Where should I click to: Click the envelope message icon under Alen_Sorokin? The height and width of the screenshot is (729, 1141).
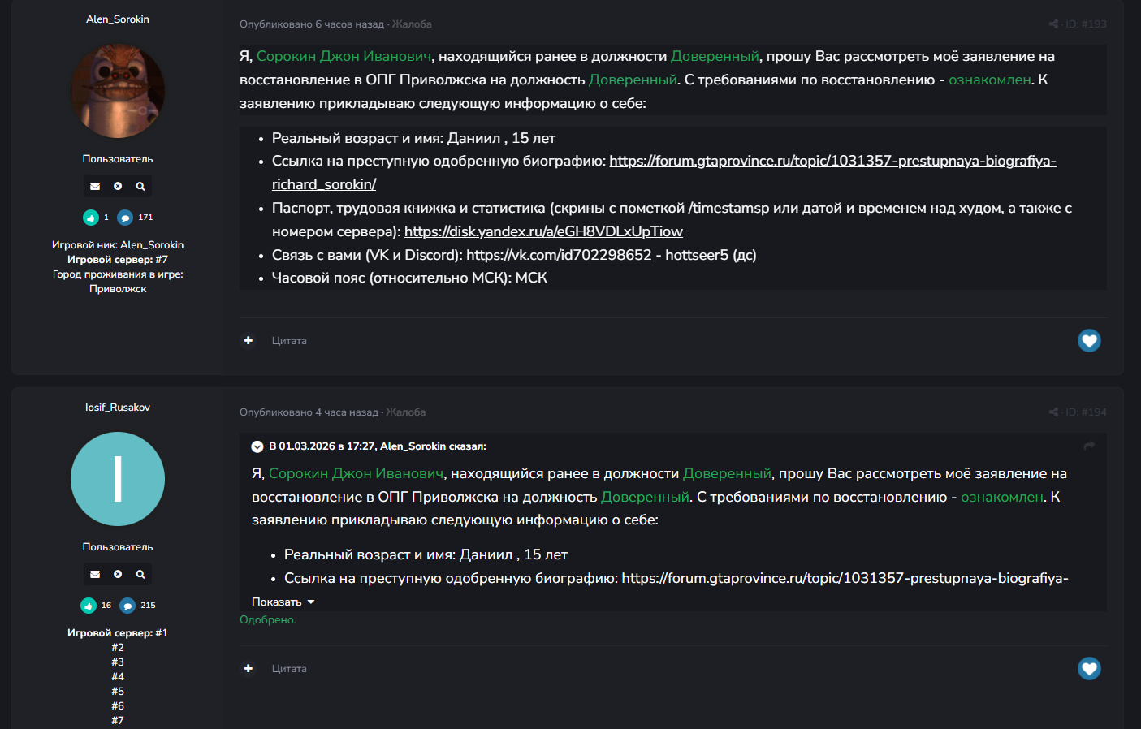[95, 187]
